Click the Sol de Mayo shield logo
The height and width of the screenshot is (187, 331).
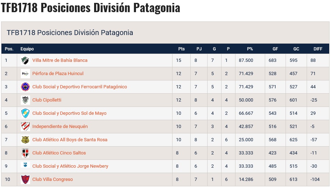25,113
